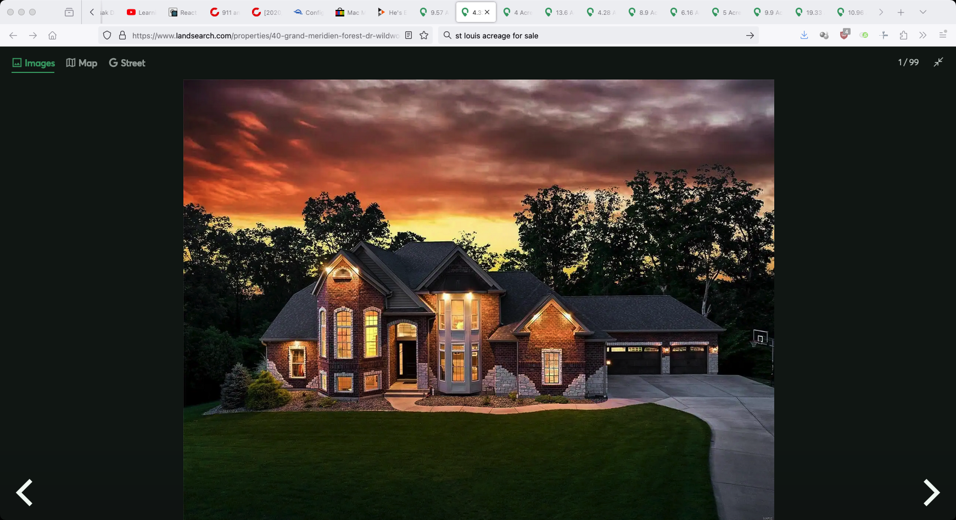Open the uBlock Origin extension
Viewport: 956px width, 520px height.
[845, 35]
